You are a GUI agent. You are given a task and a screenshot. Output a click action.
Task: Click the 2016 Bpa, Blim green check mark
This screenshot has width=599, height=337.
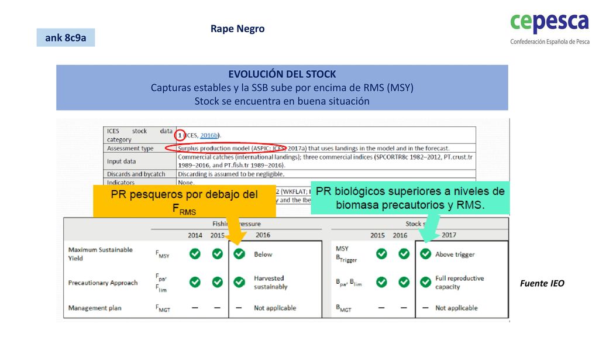pos(404,282)
